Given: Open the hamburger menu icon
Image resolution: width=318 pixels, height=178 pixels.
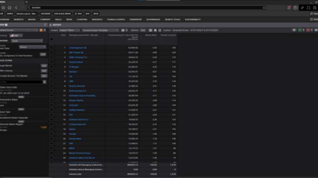Looking at the screenshot, I should (2, 7).
